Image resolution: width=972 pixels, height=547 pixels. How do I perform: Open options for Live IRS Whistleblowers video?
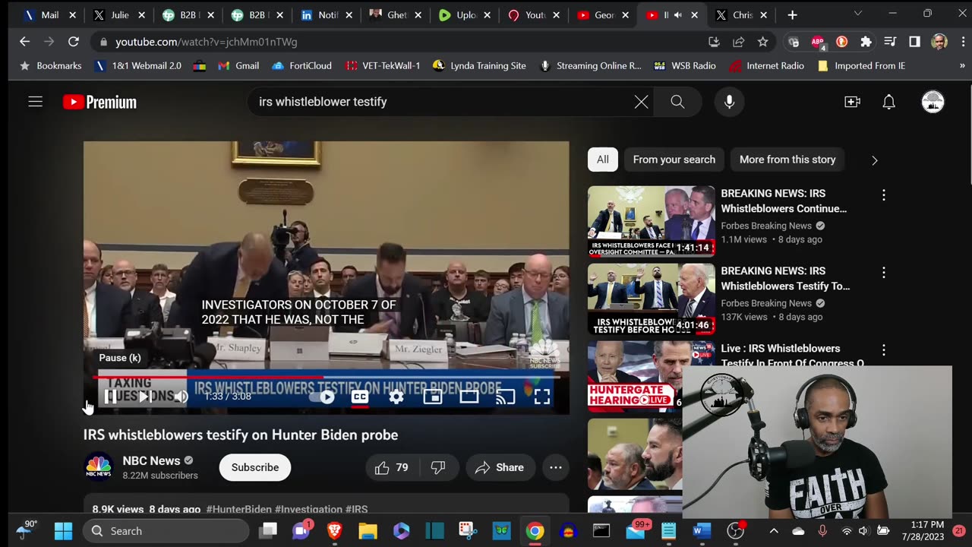pyautogui.click(x=883, y=350)
